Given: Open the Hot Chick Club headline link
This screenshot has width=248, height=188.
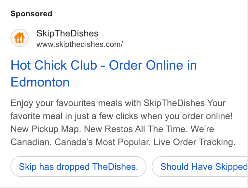Looking at the screenshot, I should pyautogui.click(x=103, y=74).
